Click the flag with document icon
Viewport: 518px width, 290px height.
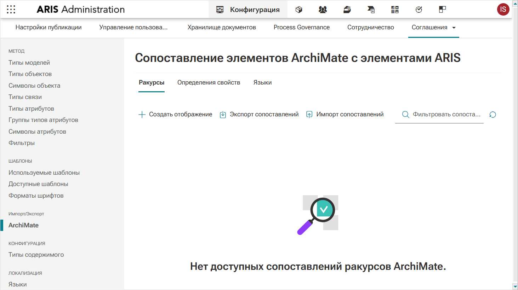pyautogui.click(x=371, y=10)
